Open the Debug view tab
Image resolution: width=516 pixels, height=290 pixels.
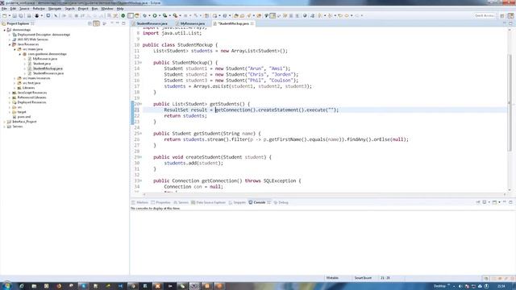(x=281, y=202)
